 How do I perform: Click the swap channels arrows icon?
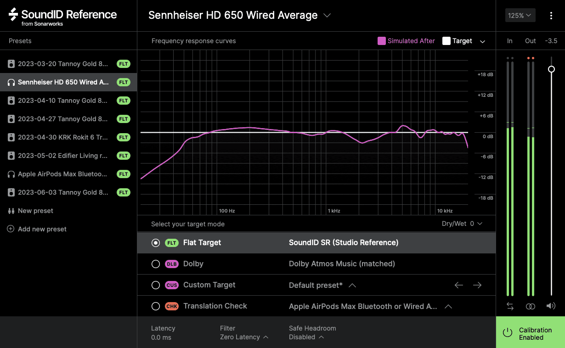(x=510, y=306)
